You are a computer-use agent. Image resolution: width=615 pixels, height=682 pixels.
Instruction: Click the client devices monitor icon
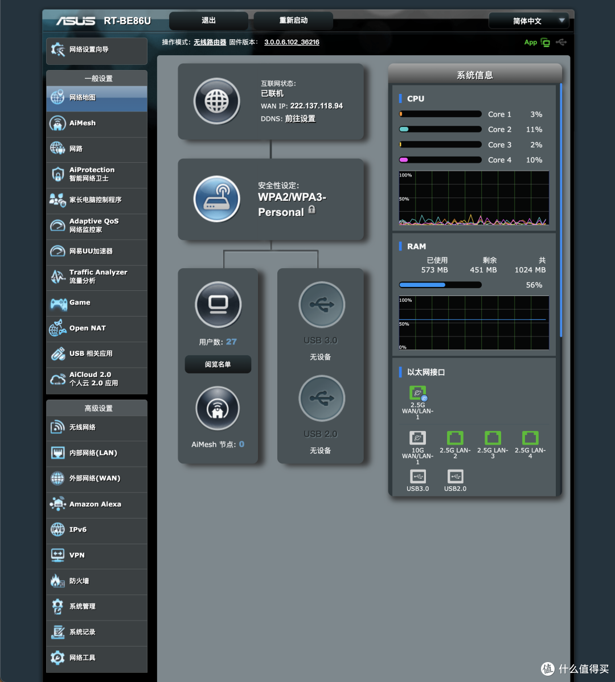coord(218,305)
